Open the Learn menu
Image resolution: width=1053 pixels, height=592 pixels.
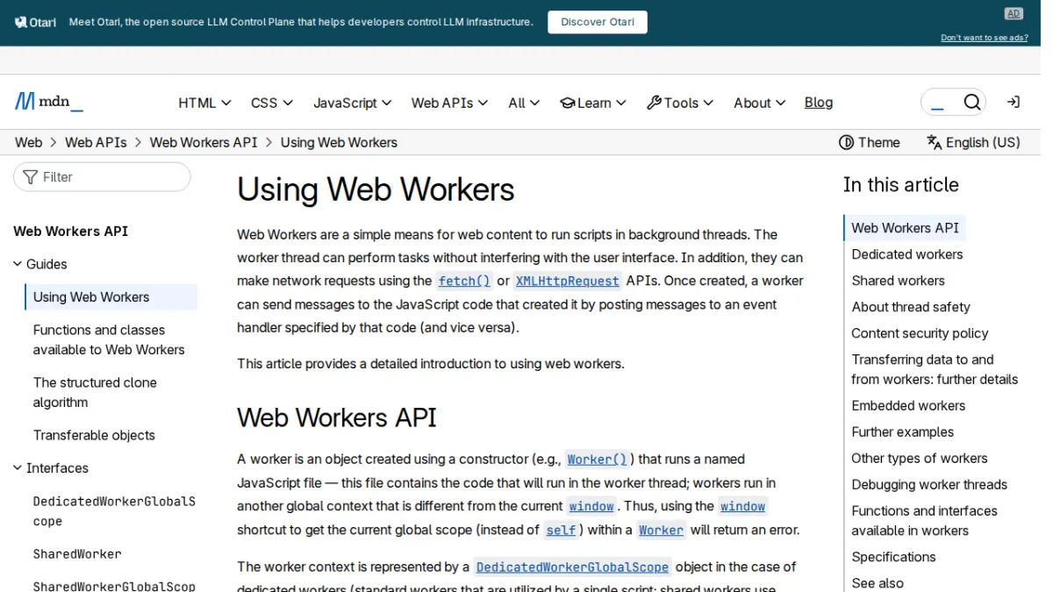coord(593,103)
